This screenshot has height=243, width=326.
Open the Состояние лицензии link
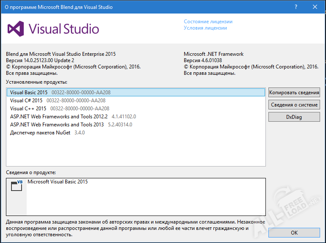208,22
